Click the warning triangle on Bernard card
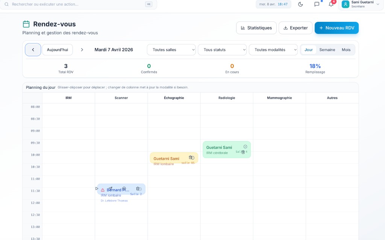Screen dimensions: 385x240 (103, 190)
